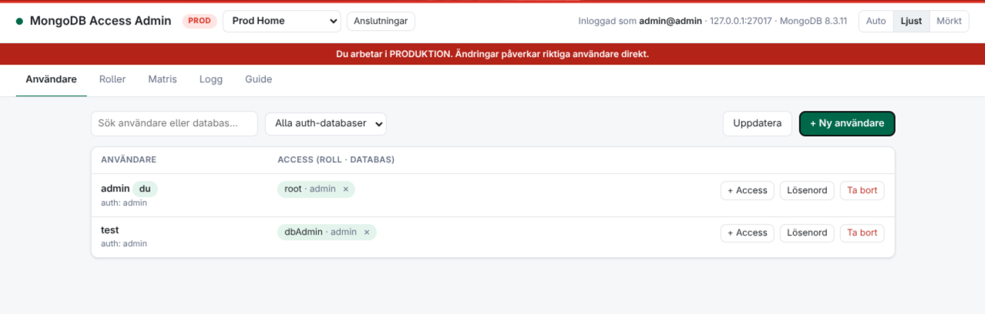Viewport: 985px width, 314px height.
Task: Open the Logg tab
Action: pyautogui.click(x=211, y=79)
